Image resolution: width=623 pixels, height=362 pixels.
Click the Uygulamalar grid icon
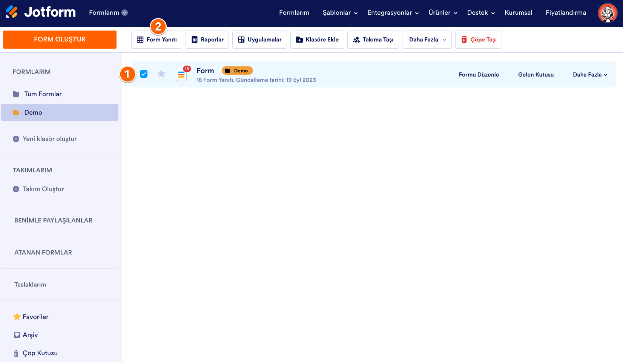click(241, 40)
